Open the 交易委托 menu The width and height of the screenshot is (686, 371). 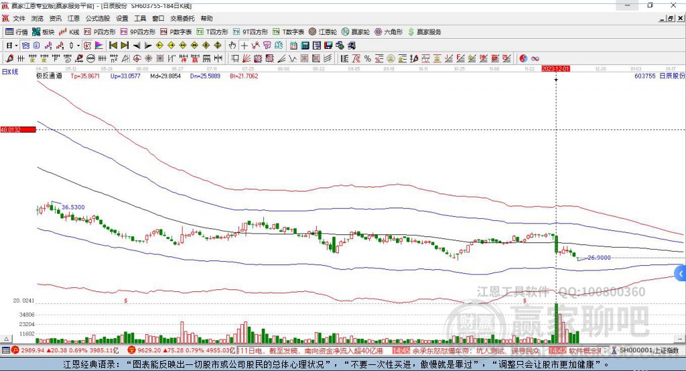click(x=182, y=19)
